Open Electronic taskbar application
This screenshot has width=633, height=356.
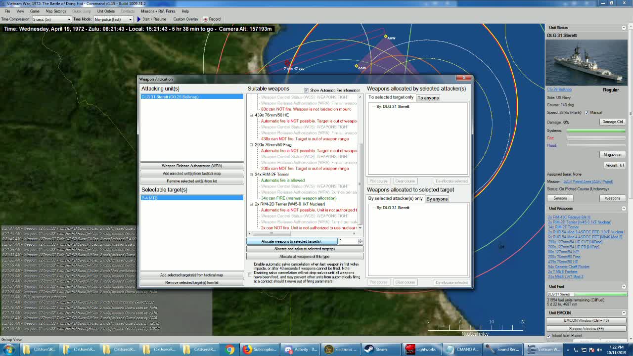pos(341,350)
